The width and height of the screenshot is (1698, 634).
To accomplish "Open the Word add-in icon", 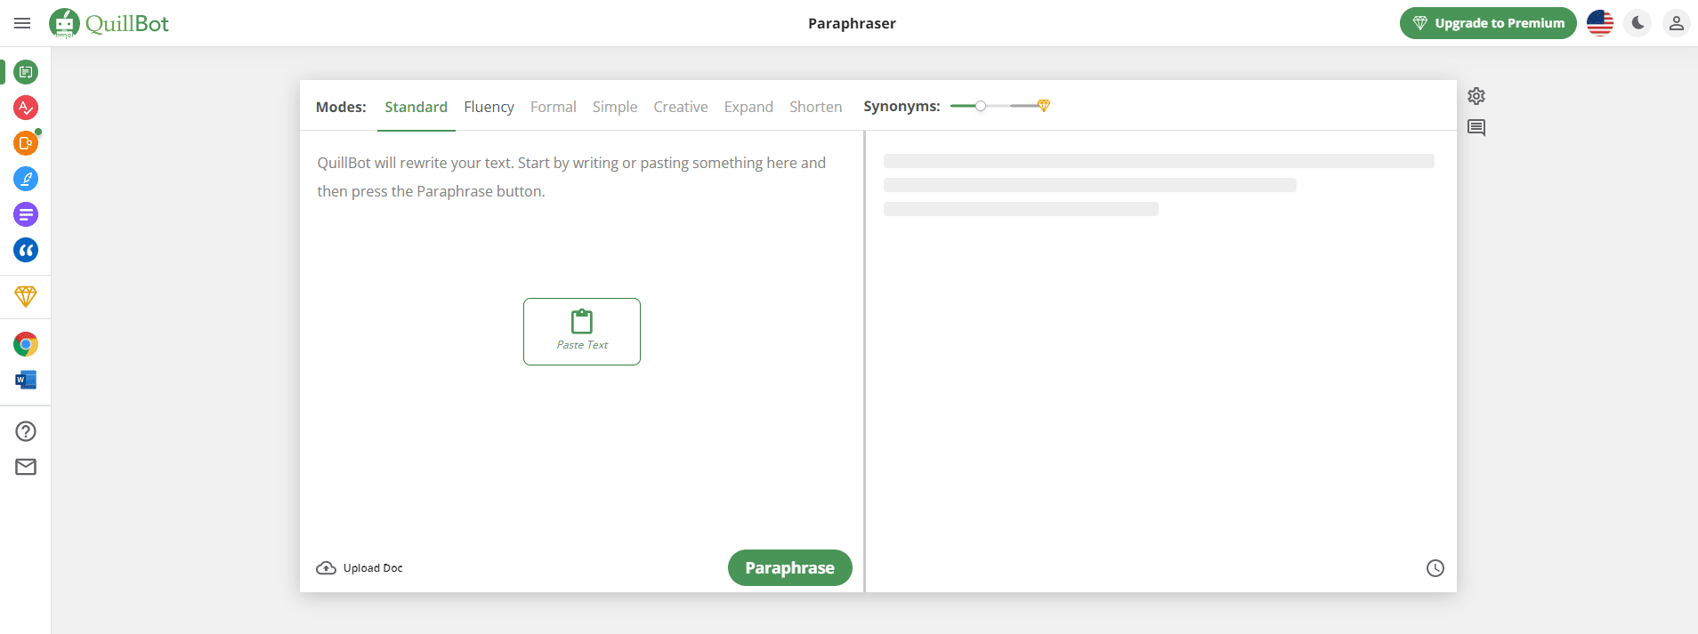I will click(26, 380).
